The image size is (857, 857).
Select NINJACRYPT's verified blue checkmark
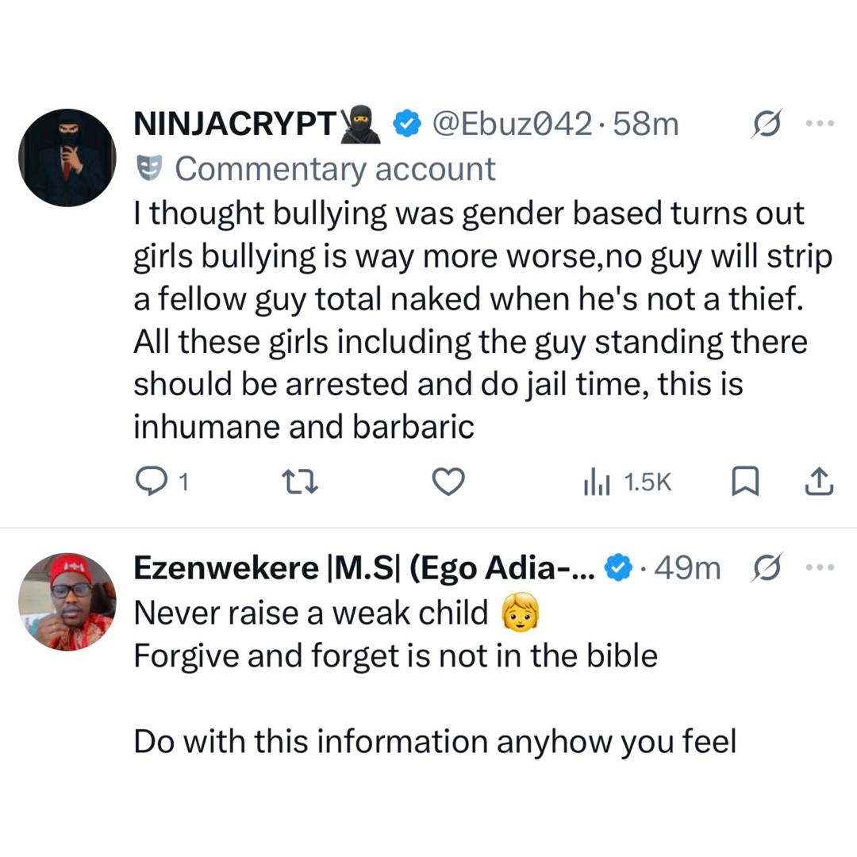click(407, 123)
